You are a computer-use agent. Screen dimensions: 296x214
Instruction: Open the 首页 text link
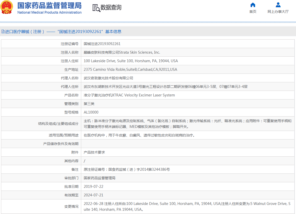click(x=253, y=12)
